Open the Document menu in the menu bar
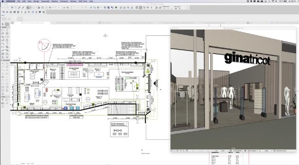The image size is (299, 165). 45,1
